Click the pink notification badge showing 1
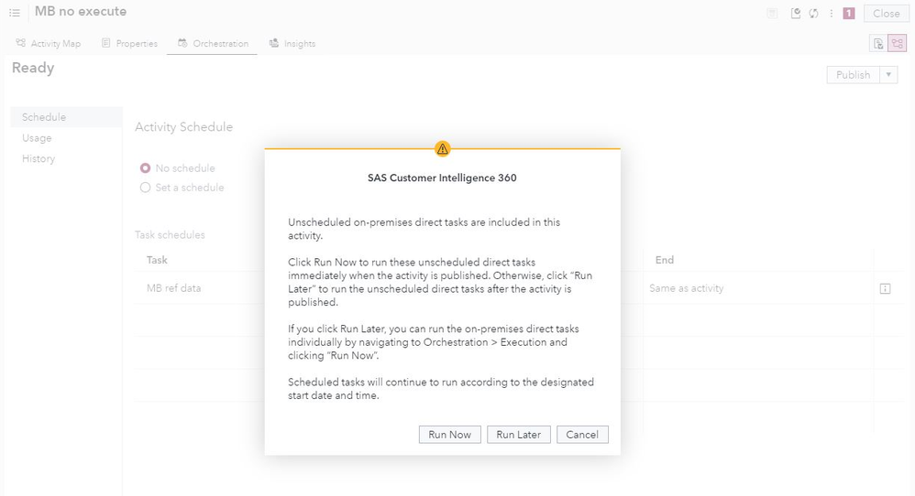Image resolution: width=915 pixels, height=496 pixels. pyautogui.click(x=849, y=14)
